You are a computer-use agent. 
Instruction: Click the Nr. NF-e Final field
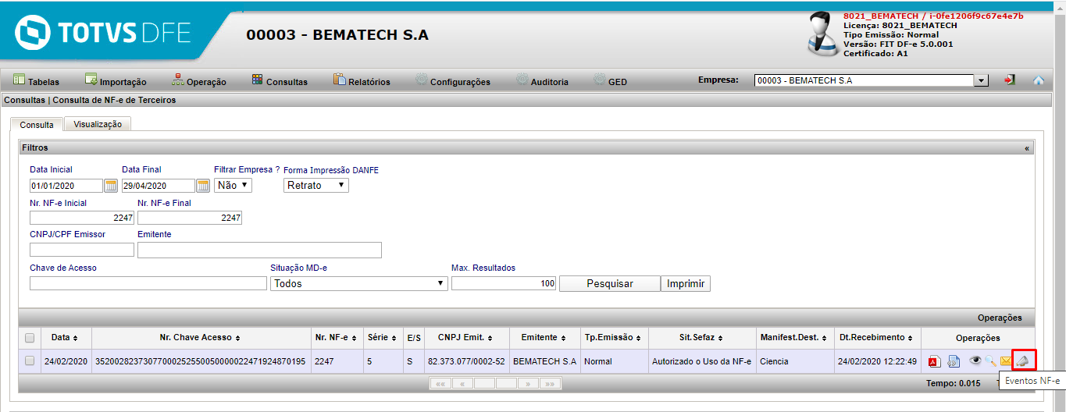[190, 218]
